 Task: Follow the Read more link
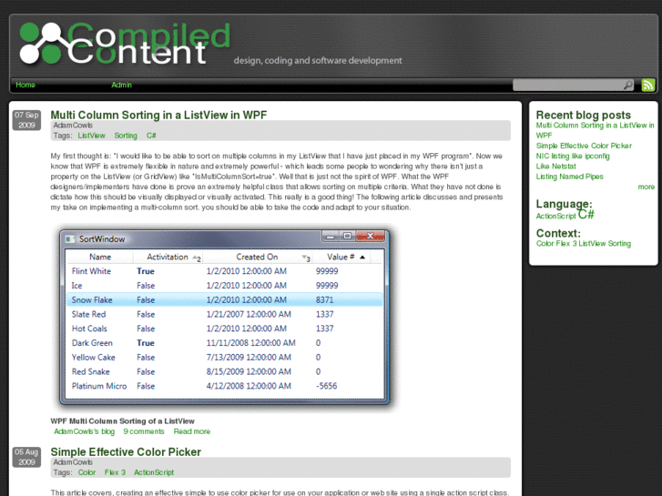(191, 431)
